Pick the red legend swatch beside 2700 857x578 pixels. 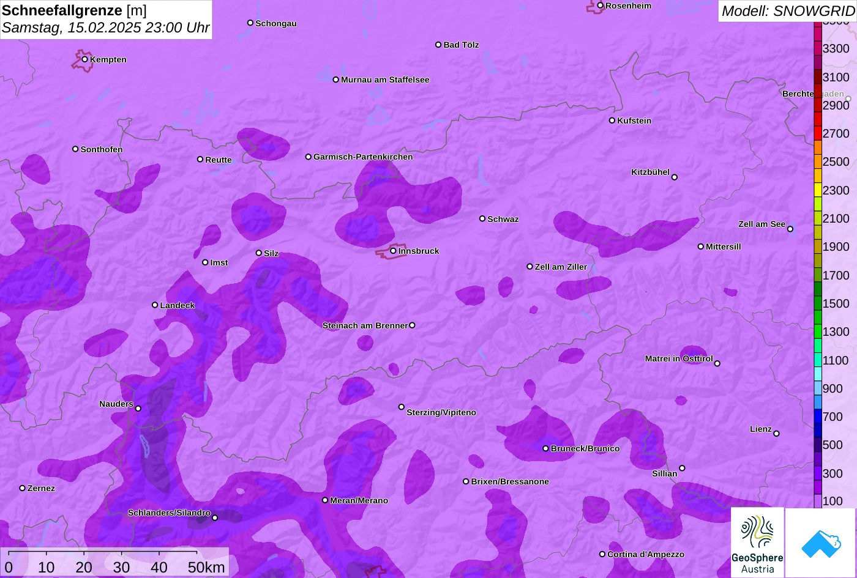818,133
